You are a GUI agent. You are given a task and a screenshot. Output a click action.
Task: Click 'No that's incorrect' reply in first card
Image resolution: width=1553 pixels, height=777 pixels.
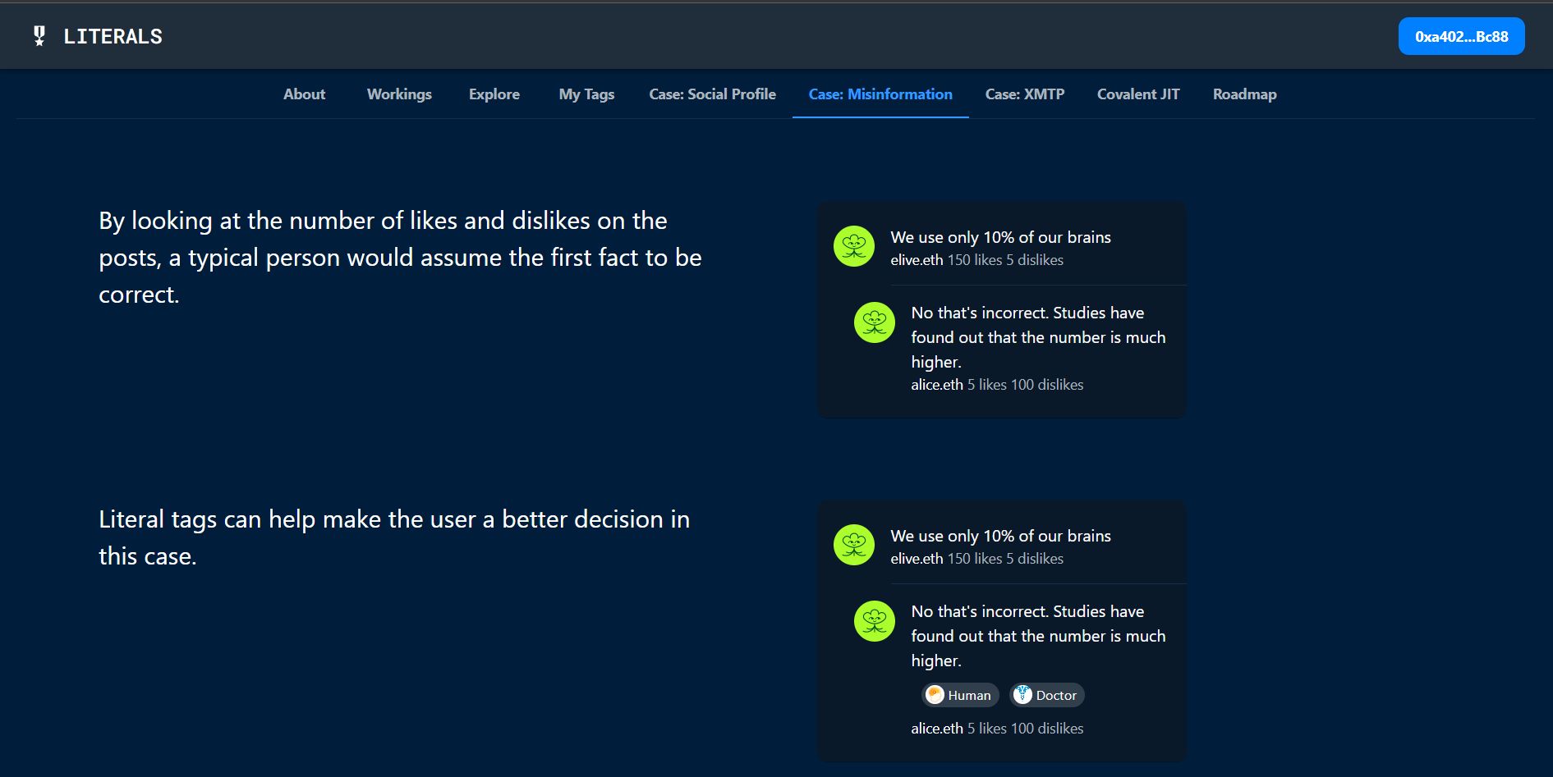tap(1038, 337)
